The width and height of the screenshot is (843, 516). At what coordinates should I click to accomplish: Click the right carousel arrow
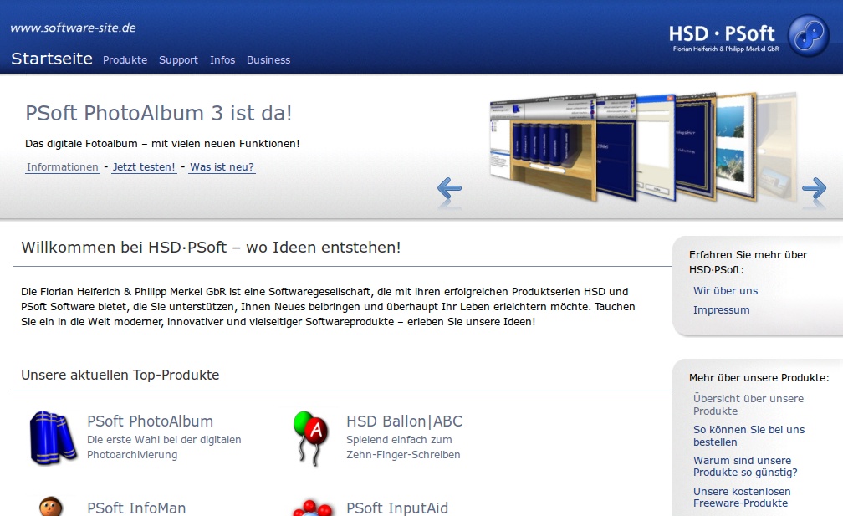pos(813,190)
